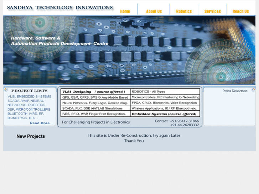259x194 pixels.
Task: Select SCADA, PLC, DSP, MATLAB cell
Action: (x=95, y=108)
